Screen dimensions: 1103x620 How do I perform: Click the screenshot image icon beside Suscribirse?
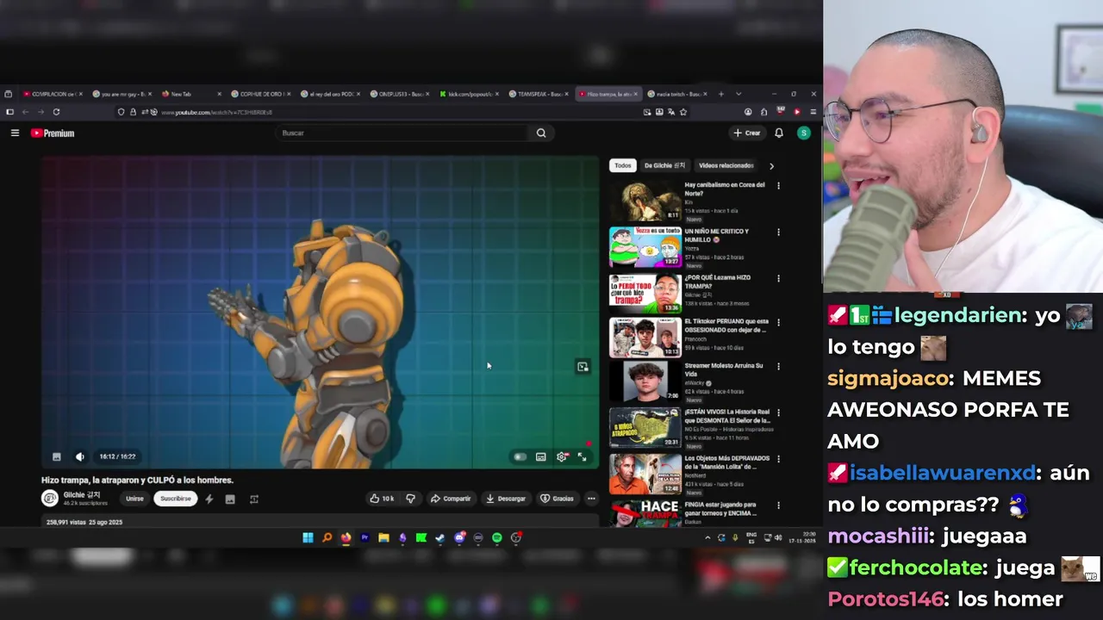coord(230,499)
